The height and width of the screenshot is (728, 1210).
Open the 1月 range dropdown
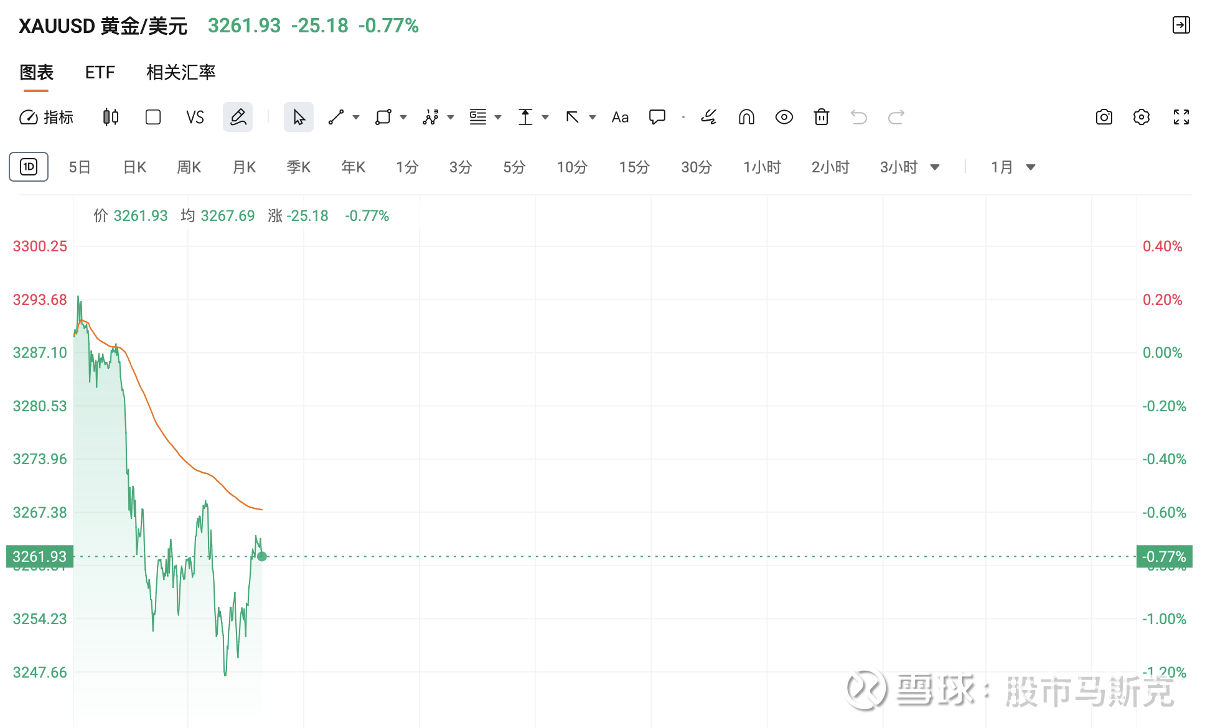[x=1030, y=167]
